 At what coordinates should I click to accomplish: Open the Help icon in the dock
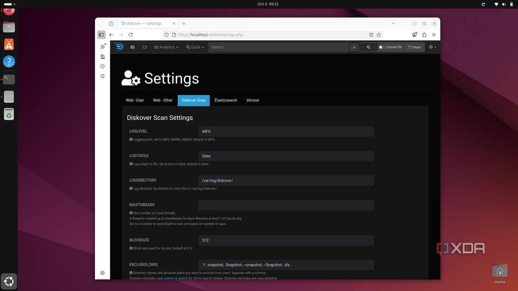[9, 61]
